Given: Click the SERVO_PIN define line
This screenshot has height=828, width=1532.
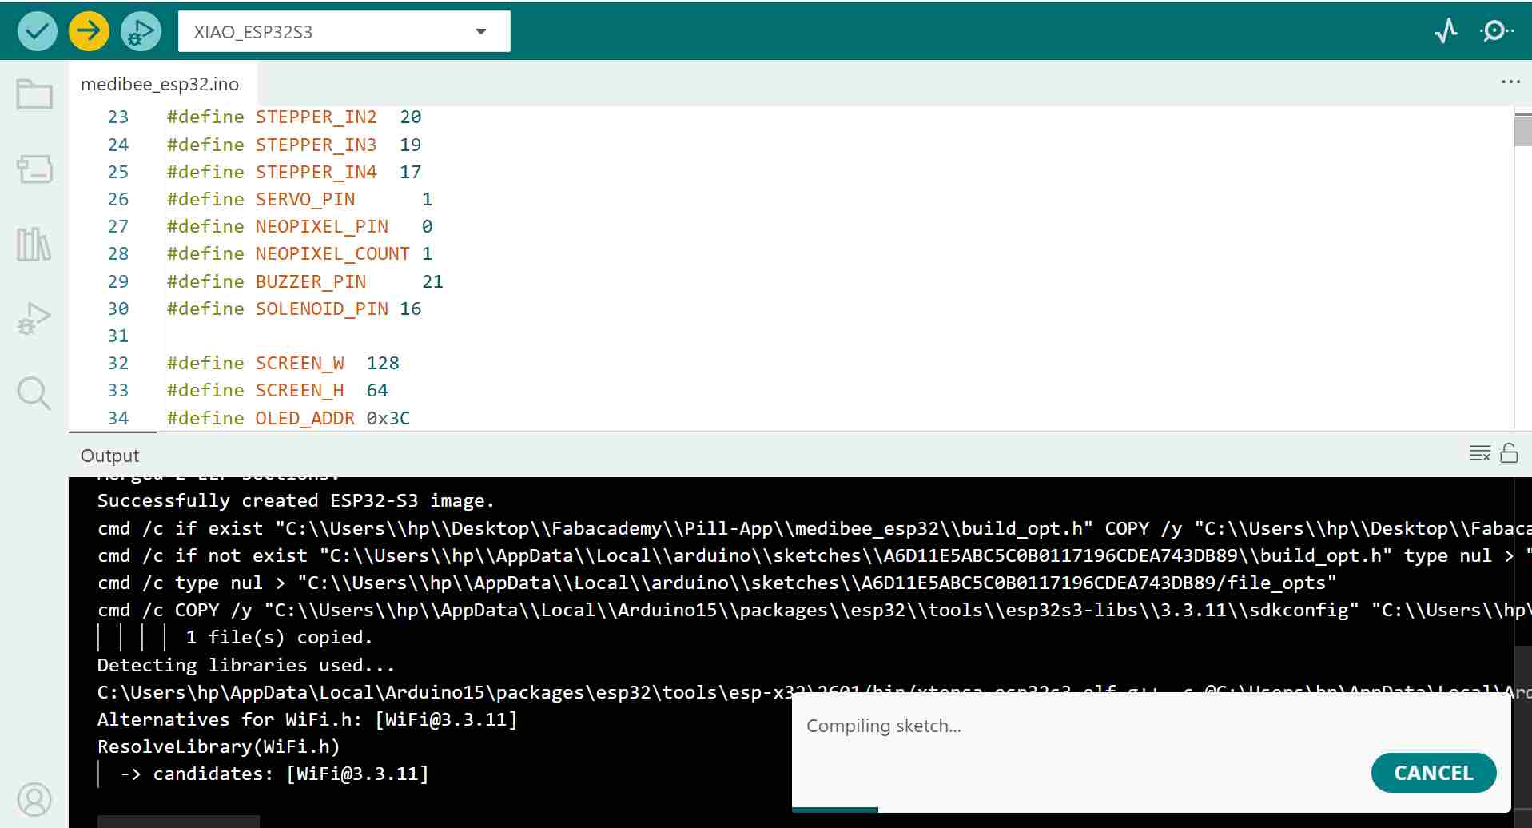Looking at the screenshot, I should [x=300, y=199].
